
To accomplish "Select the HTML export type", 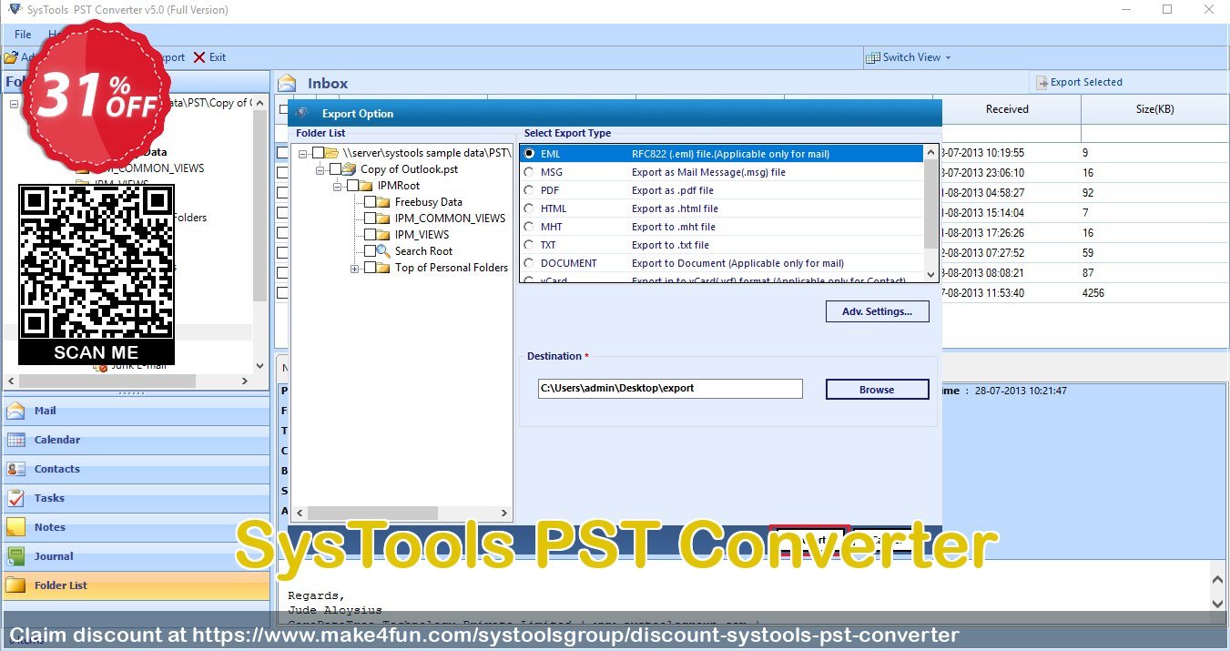I will (529, 209).
